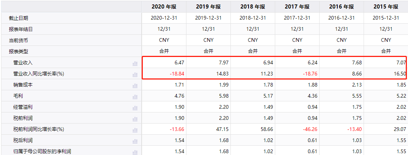
Task: Click the red -18.84 growth rate cell
Action: pyautogui.click(x=177, y=74)
